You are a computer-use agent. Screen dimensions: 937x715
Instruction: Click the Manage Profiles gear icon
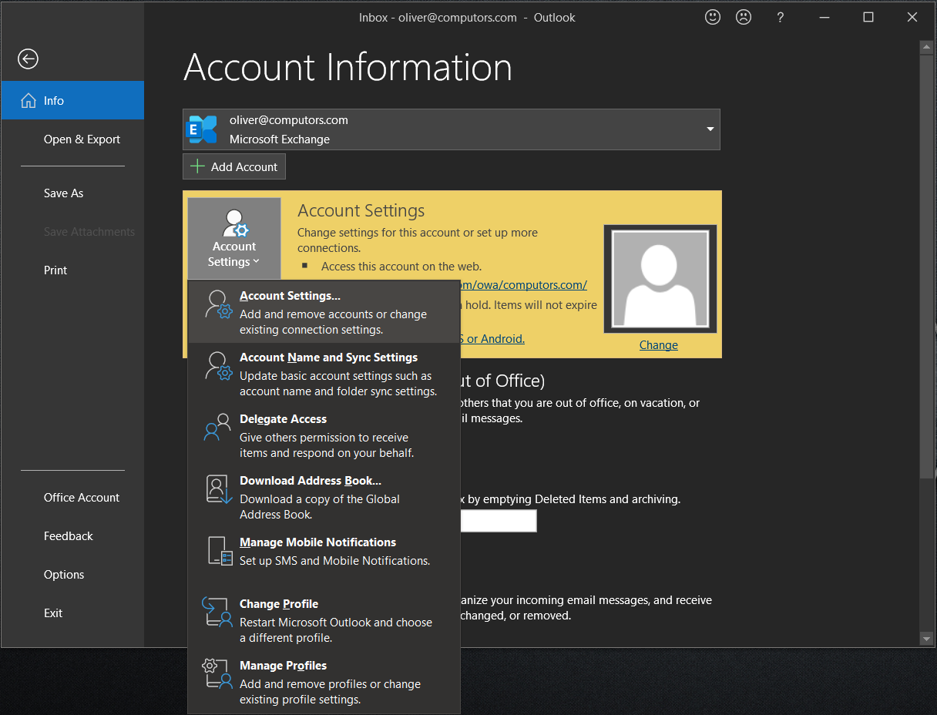[x=217, y=674]
